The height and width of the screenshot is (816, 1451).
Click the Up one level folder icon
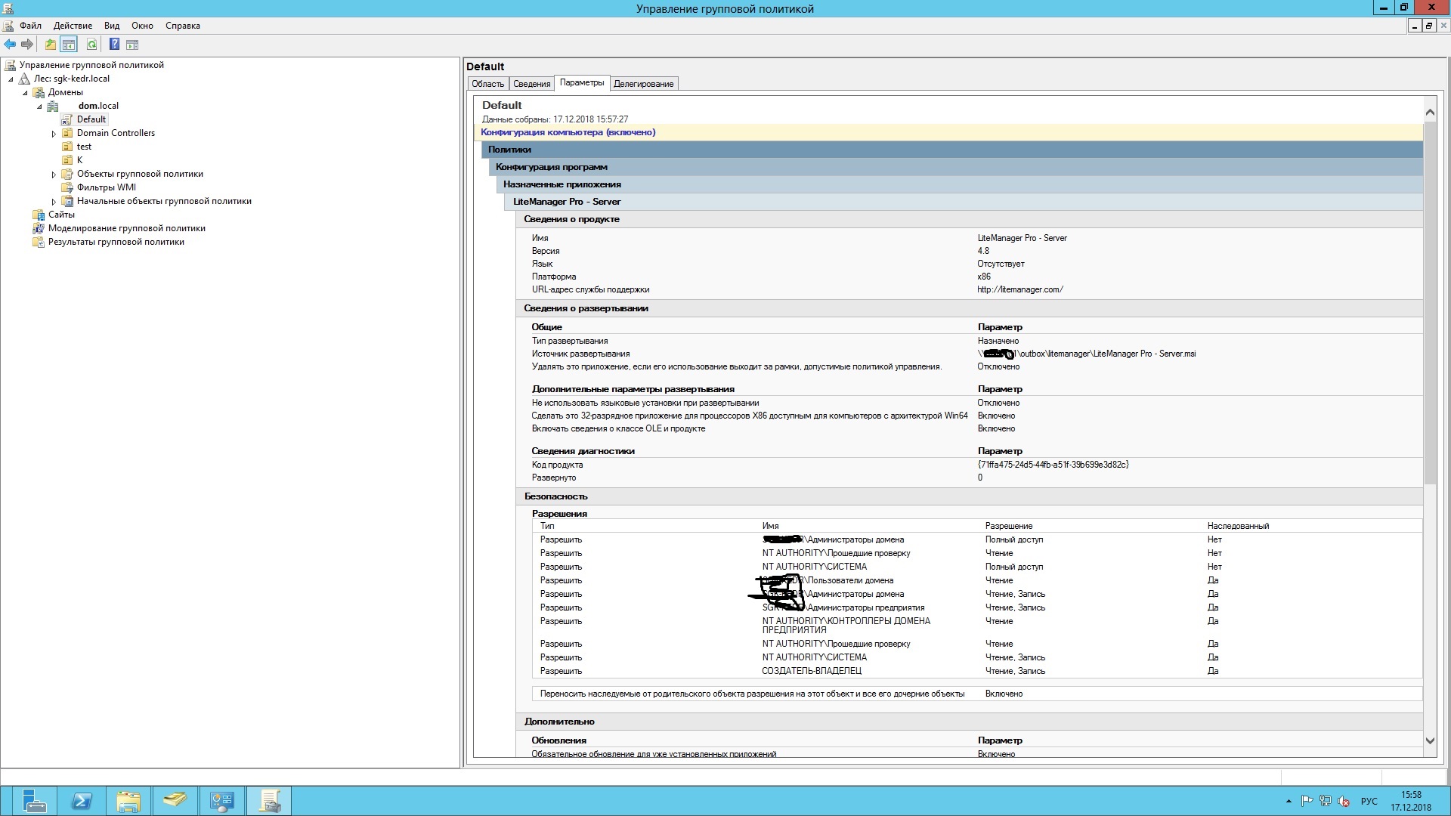tap(50, 45)
